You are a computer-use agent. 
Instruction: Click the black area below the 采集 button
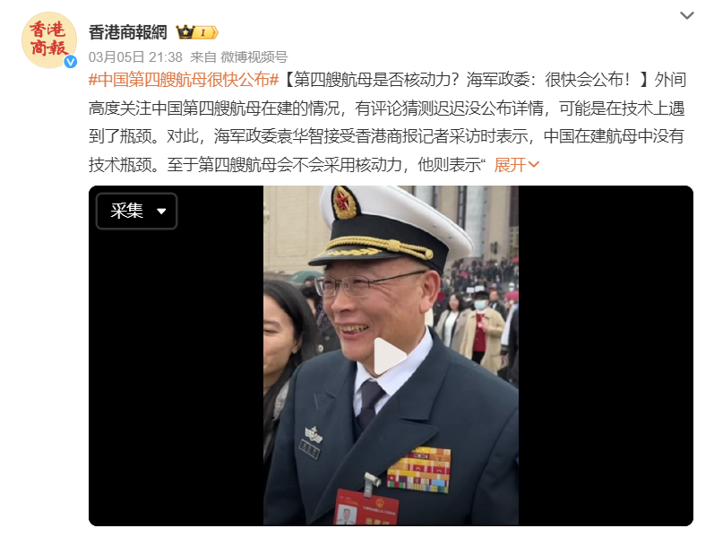176,377
